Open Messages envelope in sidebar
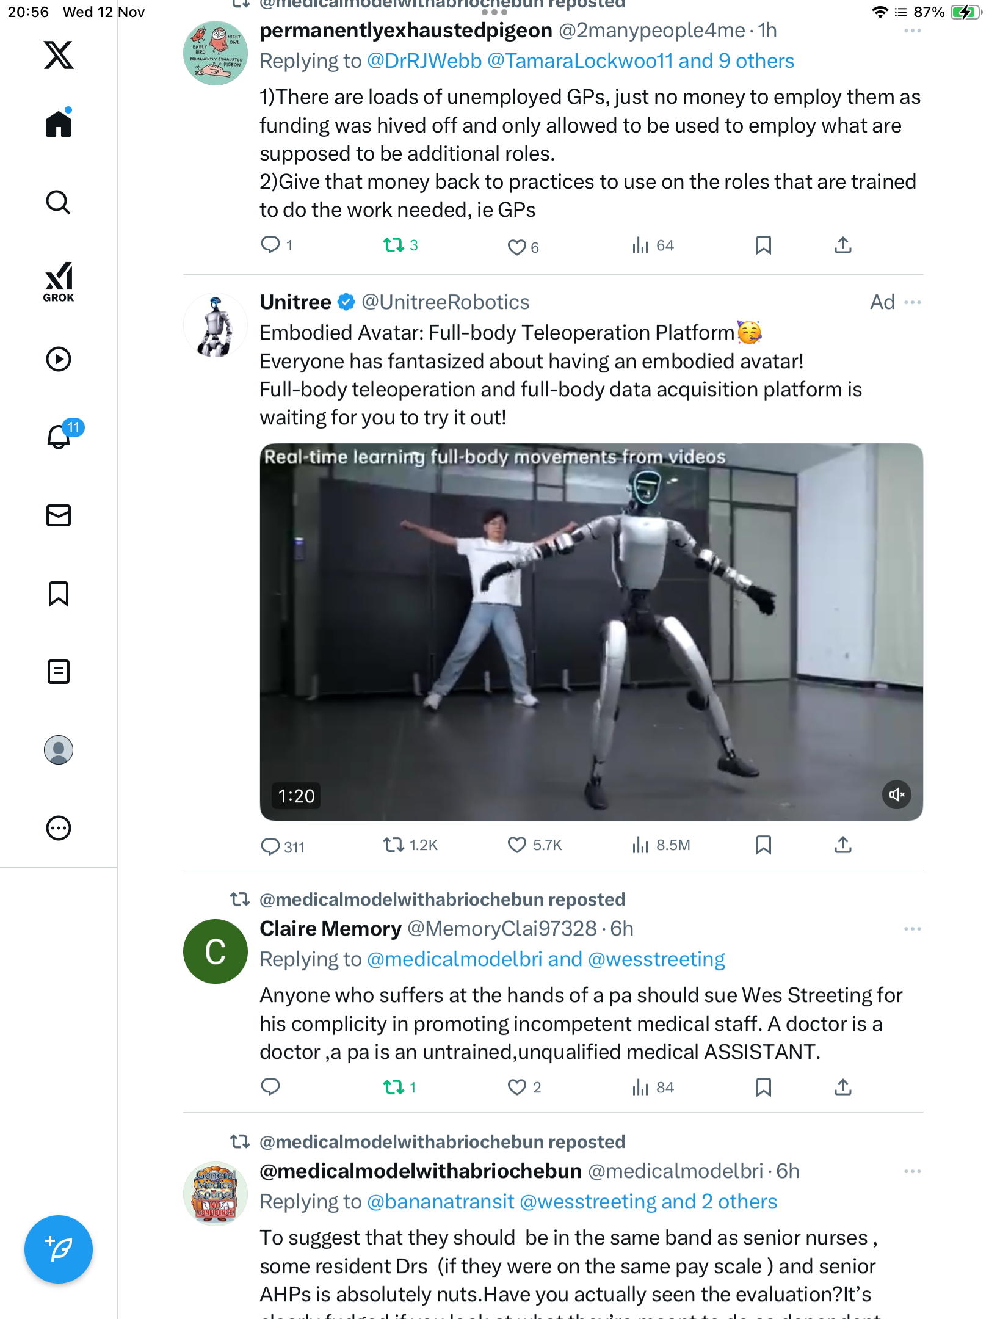The width and height of the screenshot is (989, 1319). click(59, 515)
